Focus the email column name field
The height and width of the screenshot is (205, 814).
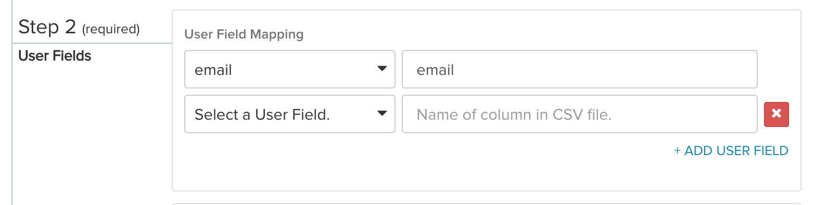[580, 69]
